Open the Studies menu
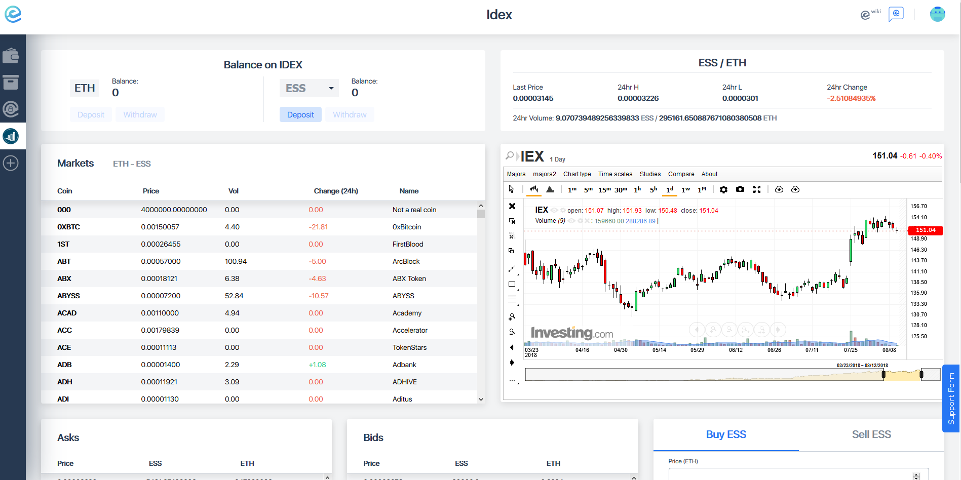The width and height of the screenshot is (961, 480). point(650,174)
